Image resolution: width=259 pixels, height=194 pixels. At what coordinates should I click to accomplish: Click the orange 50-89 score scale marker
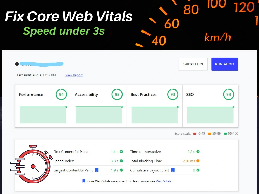coord(210,134)
